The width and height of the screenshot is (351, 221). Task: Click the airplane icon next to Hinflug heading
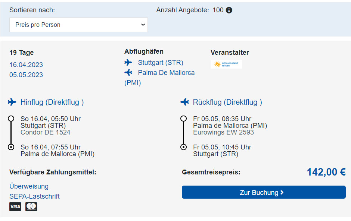[x=12, y=102]
